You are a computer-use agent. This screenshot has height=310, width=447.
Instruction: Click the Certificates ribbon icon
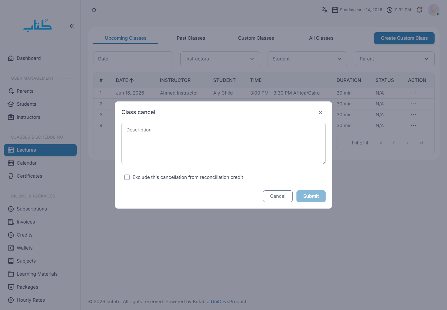pos(11,176)
